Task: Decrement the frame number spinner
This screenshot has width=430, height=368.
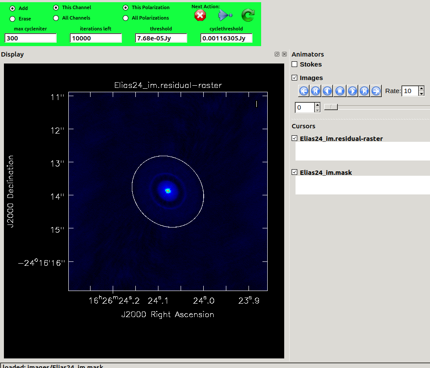Action: 317,110
